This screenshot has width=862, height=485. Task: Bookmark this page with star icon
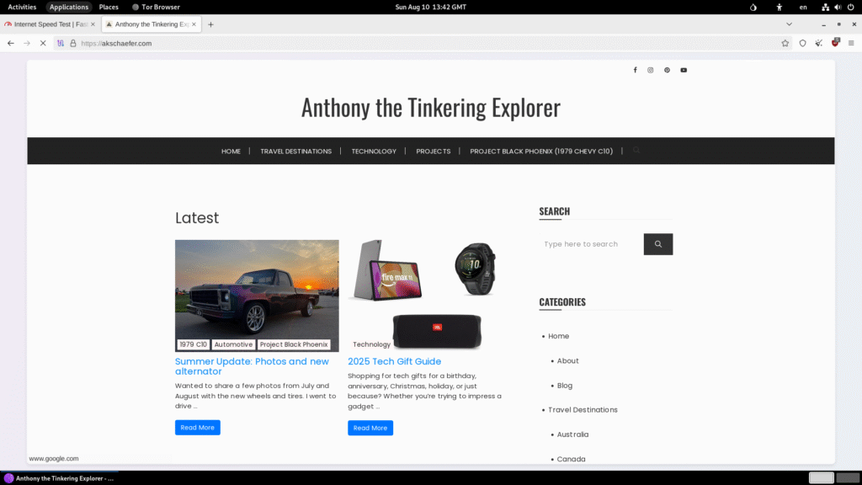785,43
